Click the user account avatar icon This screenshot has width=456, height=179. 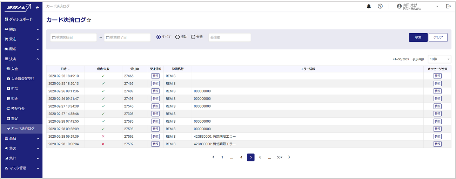(x=399, y=6)
